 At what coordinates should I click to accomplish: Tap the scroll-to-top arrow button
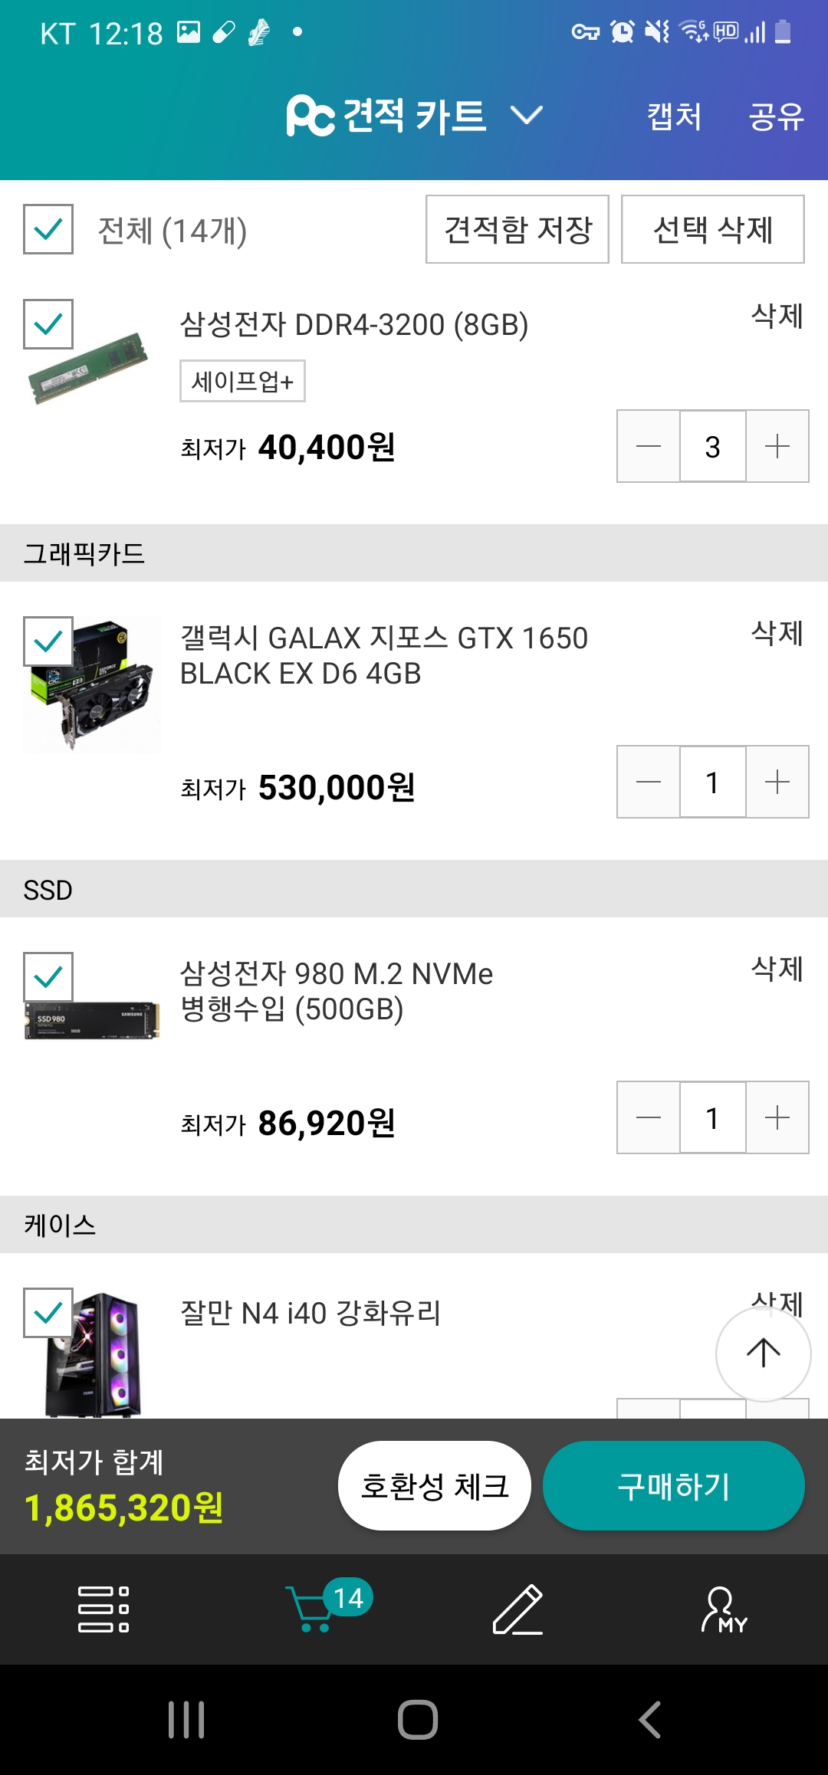point(763,1353)
